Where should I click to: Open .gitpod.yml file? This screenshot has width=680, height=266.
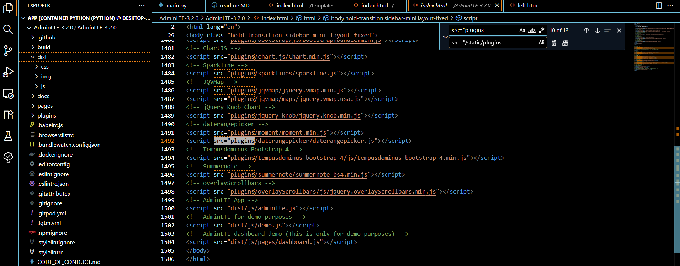click(85, 213)
